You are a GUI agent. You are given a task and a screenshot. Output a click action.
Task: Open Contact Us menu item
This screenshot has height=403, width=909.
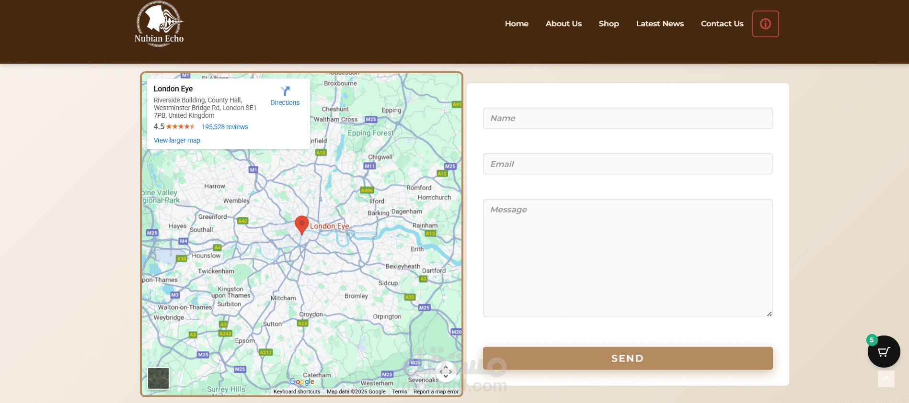tap(722, 23)
